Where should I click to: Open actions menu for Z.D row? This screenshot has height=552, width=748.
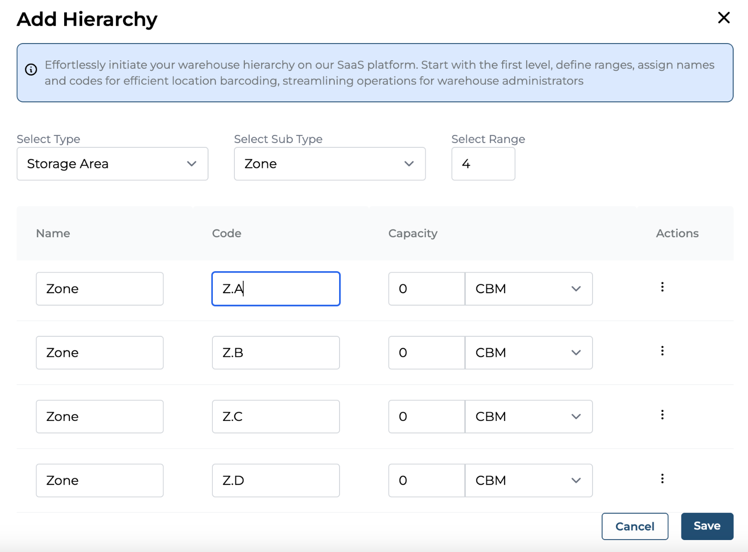[662, 479]
